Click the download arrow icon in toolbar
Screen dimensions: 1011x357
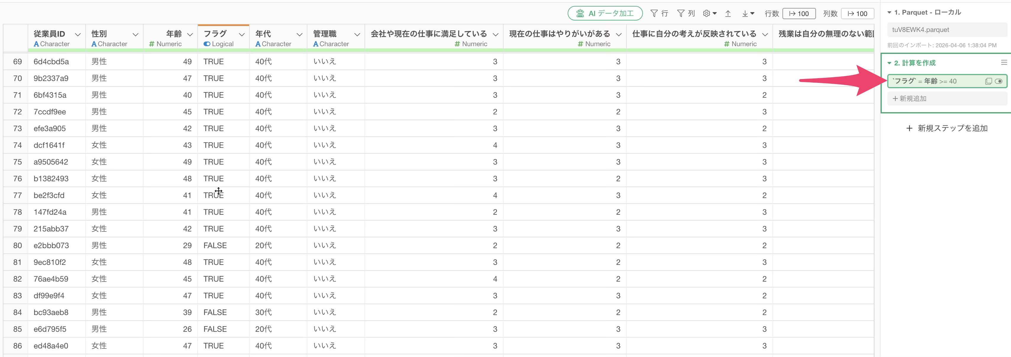748,13
